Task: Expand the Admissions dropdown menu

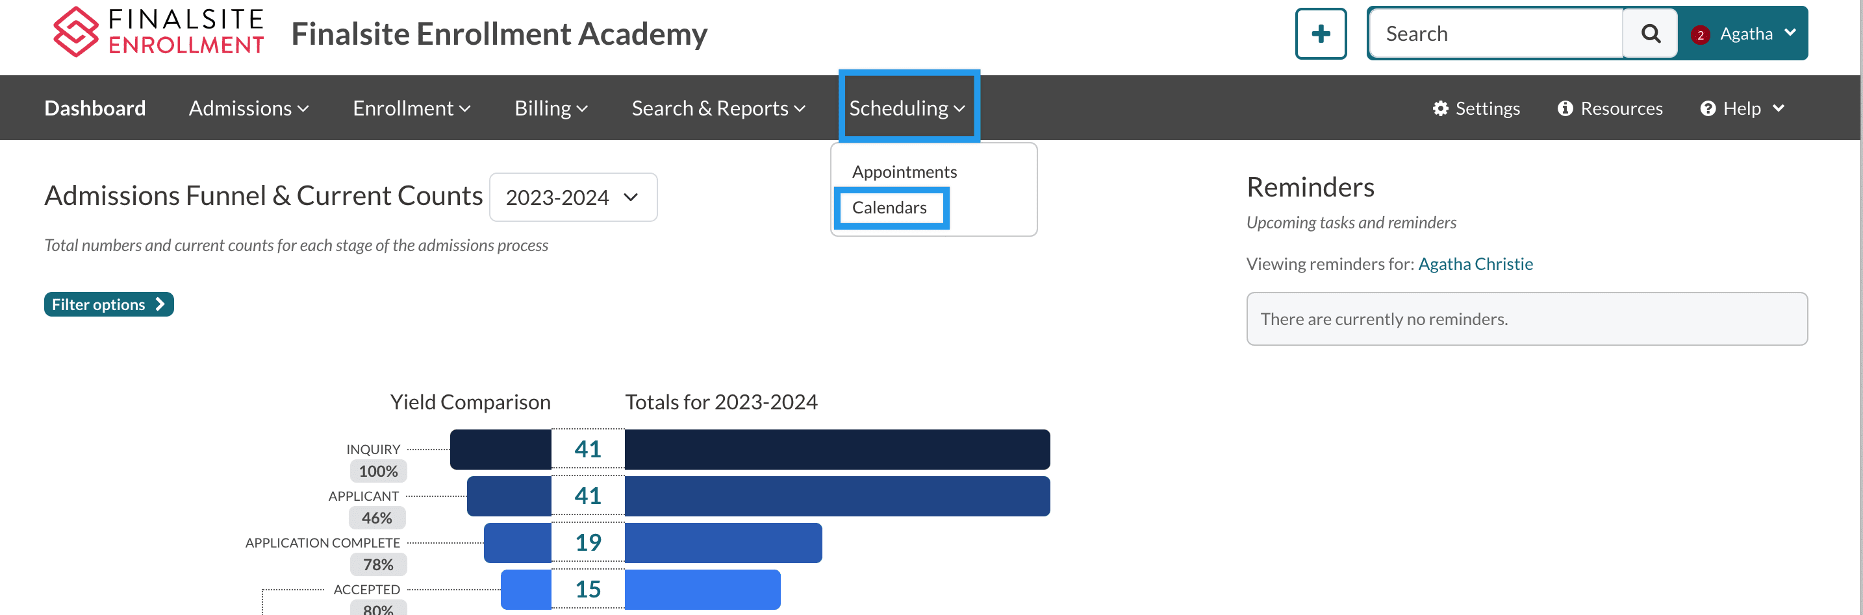Action: point(248,108)
